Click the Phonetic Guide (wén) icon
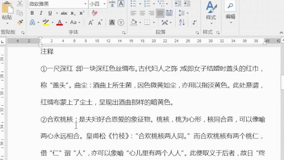 point(112,4)
